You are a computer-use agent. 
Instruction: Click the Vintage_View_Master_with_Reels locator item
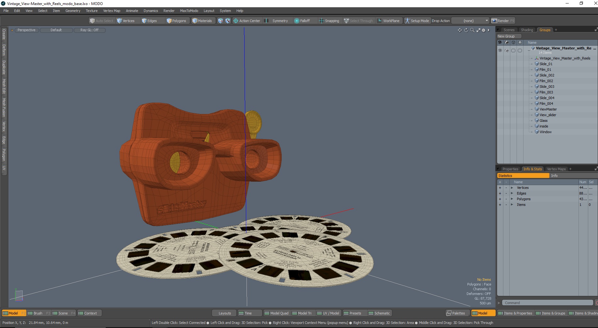[x=565, y=58]
